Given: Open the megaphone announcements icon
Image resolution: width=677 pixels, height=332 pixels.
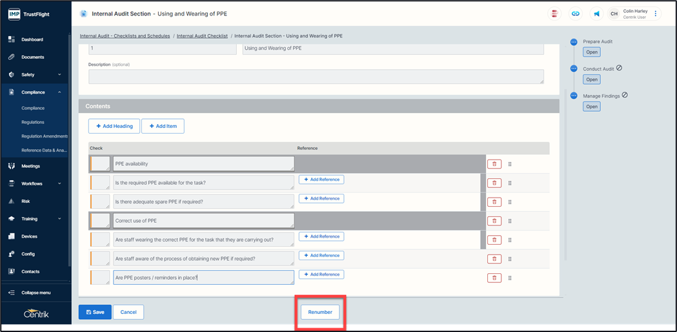Looking at the screenshot, I should [597, 14].
